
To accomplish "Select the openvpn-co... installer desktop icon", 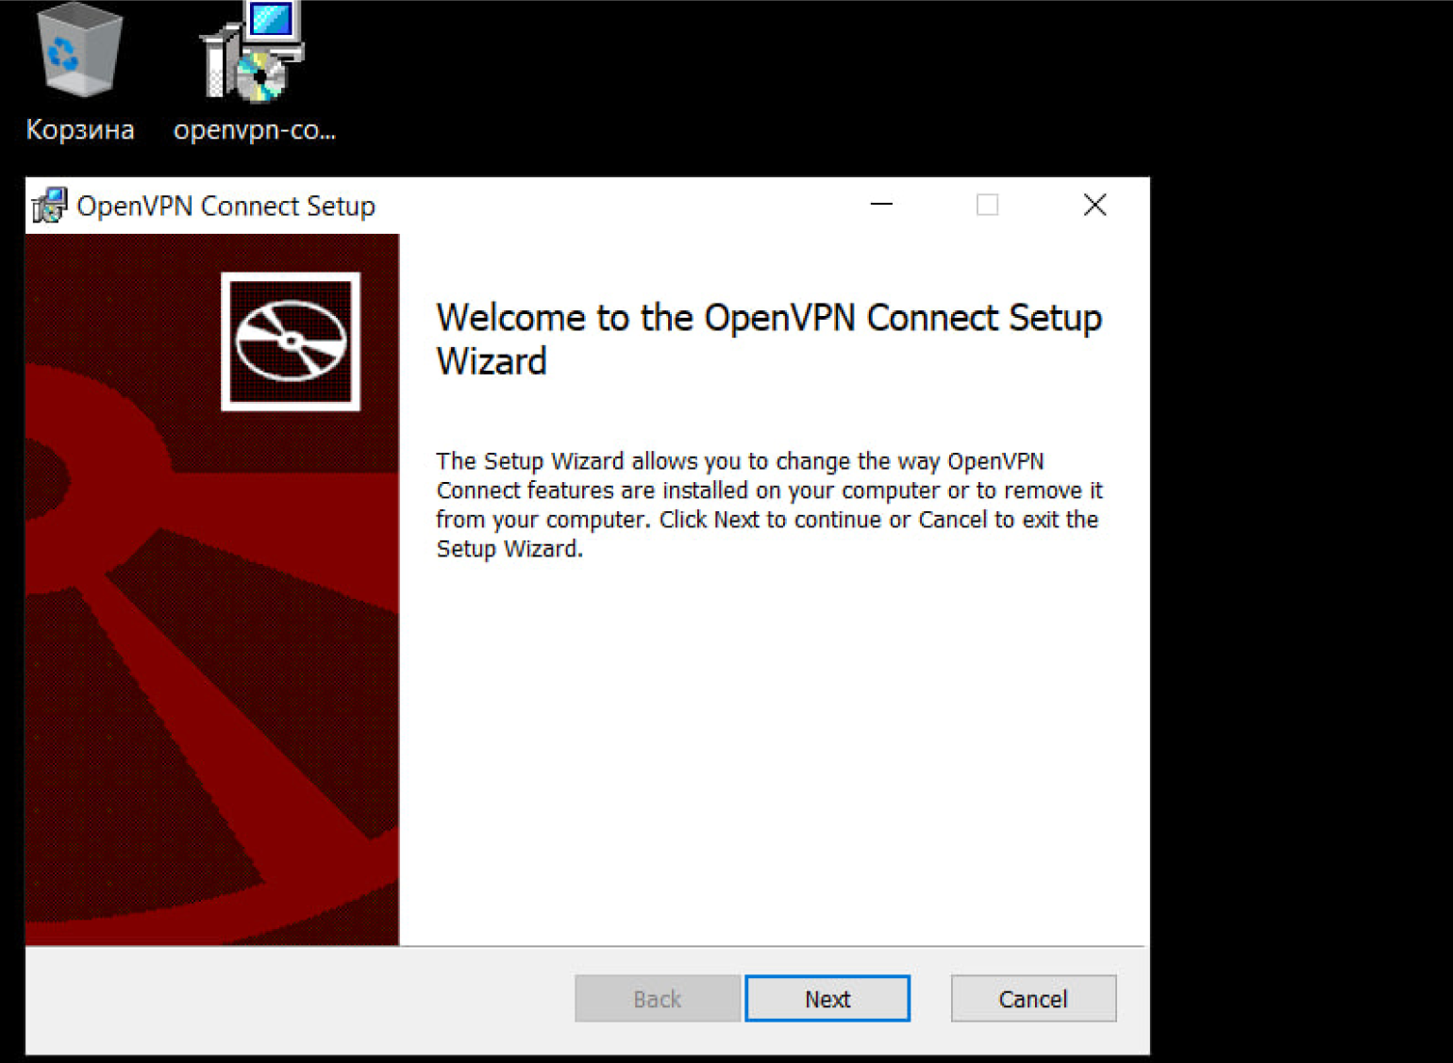I will click(253, 53).
